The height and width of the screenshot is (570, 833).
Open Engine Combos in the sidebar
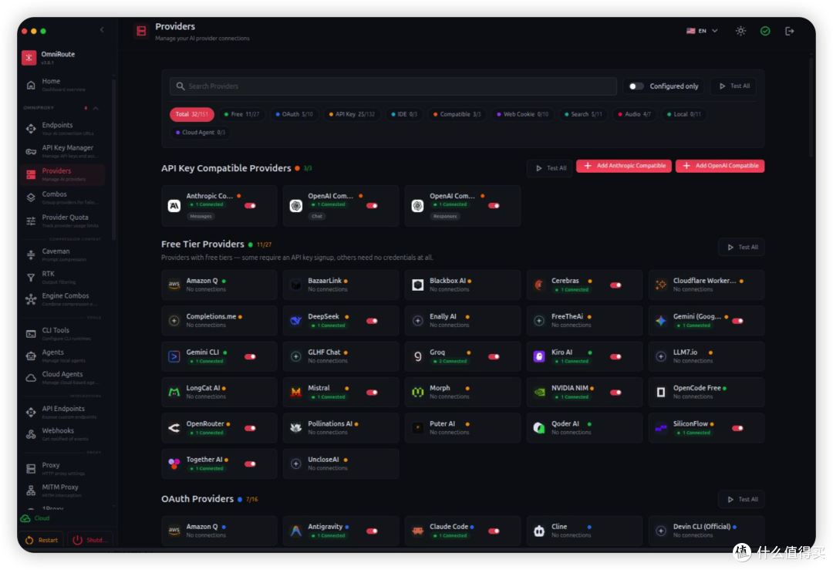pos(64,299)
